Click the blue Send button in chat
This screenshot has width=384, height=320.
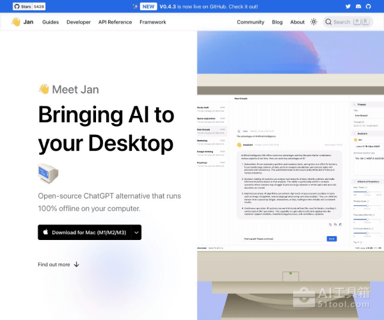coord(331,238)
